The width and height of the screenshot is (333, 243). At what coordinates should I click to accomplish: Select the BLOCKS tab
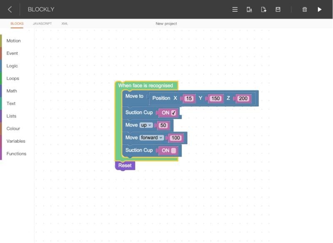17,24
